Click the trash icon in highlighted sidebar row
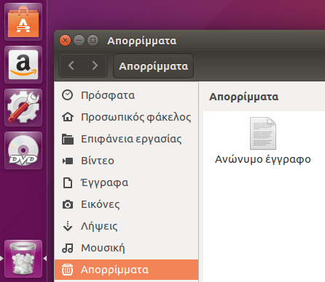This screenshot has height=282, width=325. pyautogui.click(x=67, y=270)
